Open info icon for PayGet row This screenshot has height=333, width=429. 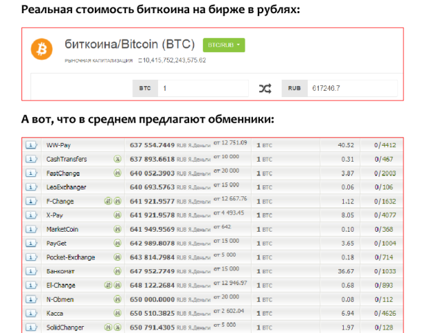coord(31,244)
